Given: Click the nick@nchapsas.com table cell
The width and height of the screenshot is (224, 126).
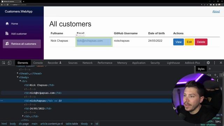Looking at the screenshot, I should (x=94, y=42).
